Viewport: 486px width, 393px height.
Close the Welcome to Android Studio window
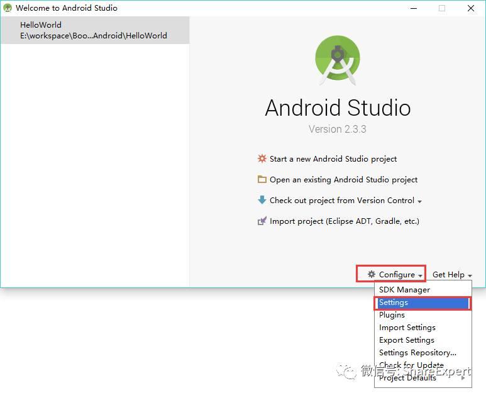point(470,8)
